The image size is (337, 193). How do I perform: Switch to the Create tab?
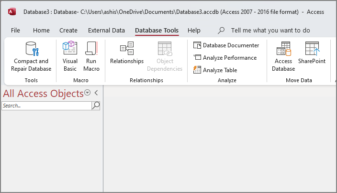(x=68, y=30)
